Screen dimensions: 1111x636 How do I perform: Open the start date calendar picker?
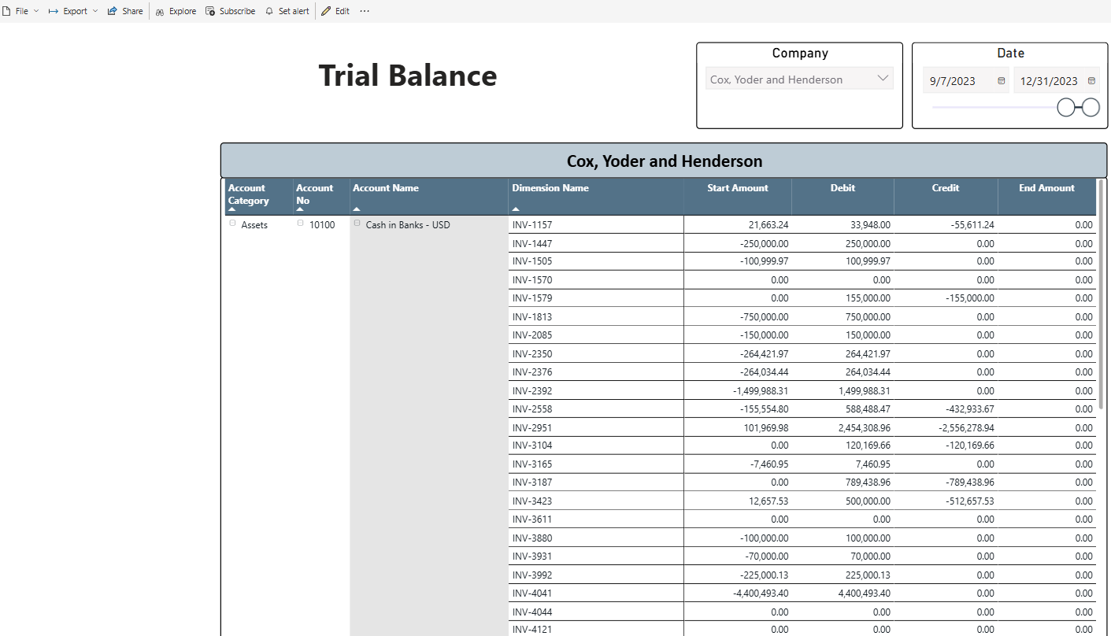(x=1002, y=80)
